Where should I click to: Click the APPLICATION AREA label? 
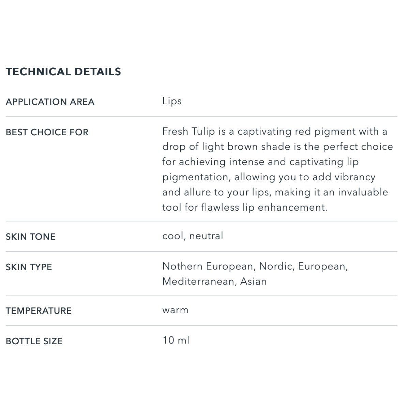coord(50,102)
